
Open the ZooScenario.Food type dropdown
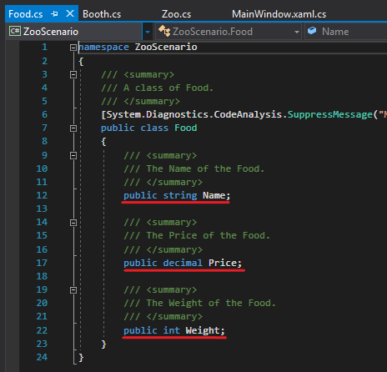tap(229, 32)
